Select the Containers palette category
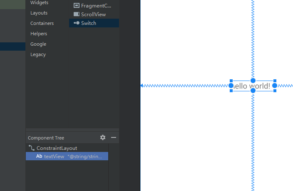 42,23
